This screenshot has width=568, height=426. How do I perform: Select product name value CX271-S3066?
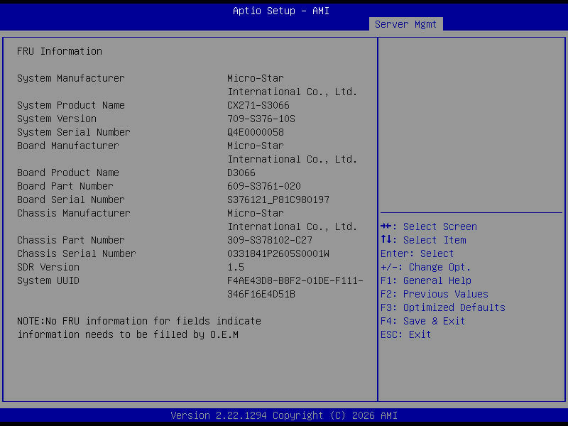(x=258, y=105)
